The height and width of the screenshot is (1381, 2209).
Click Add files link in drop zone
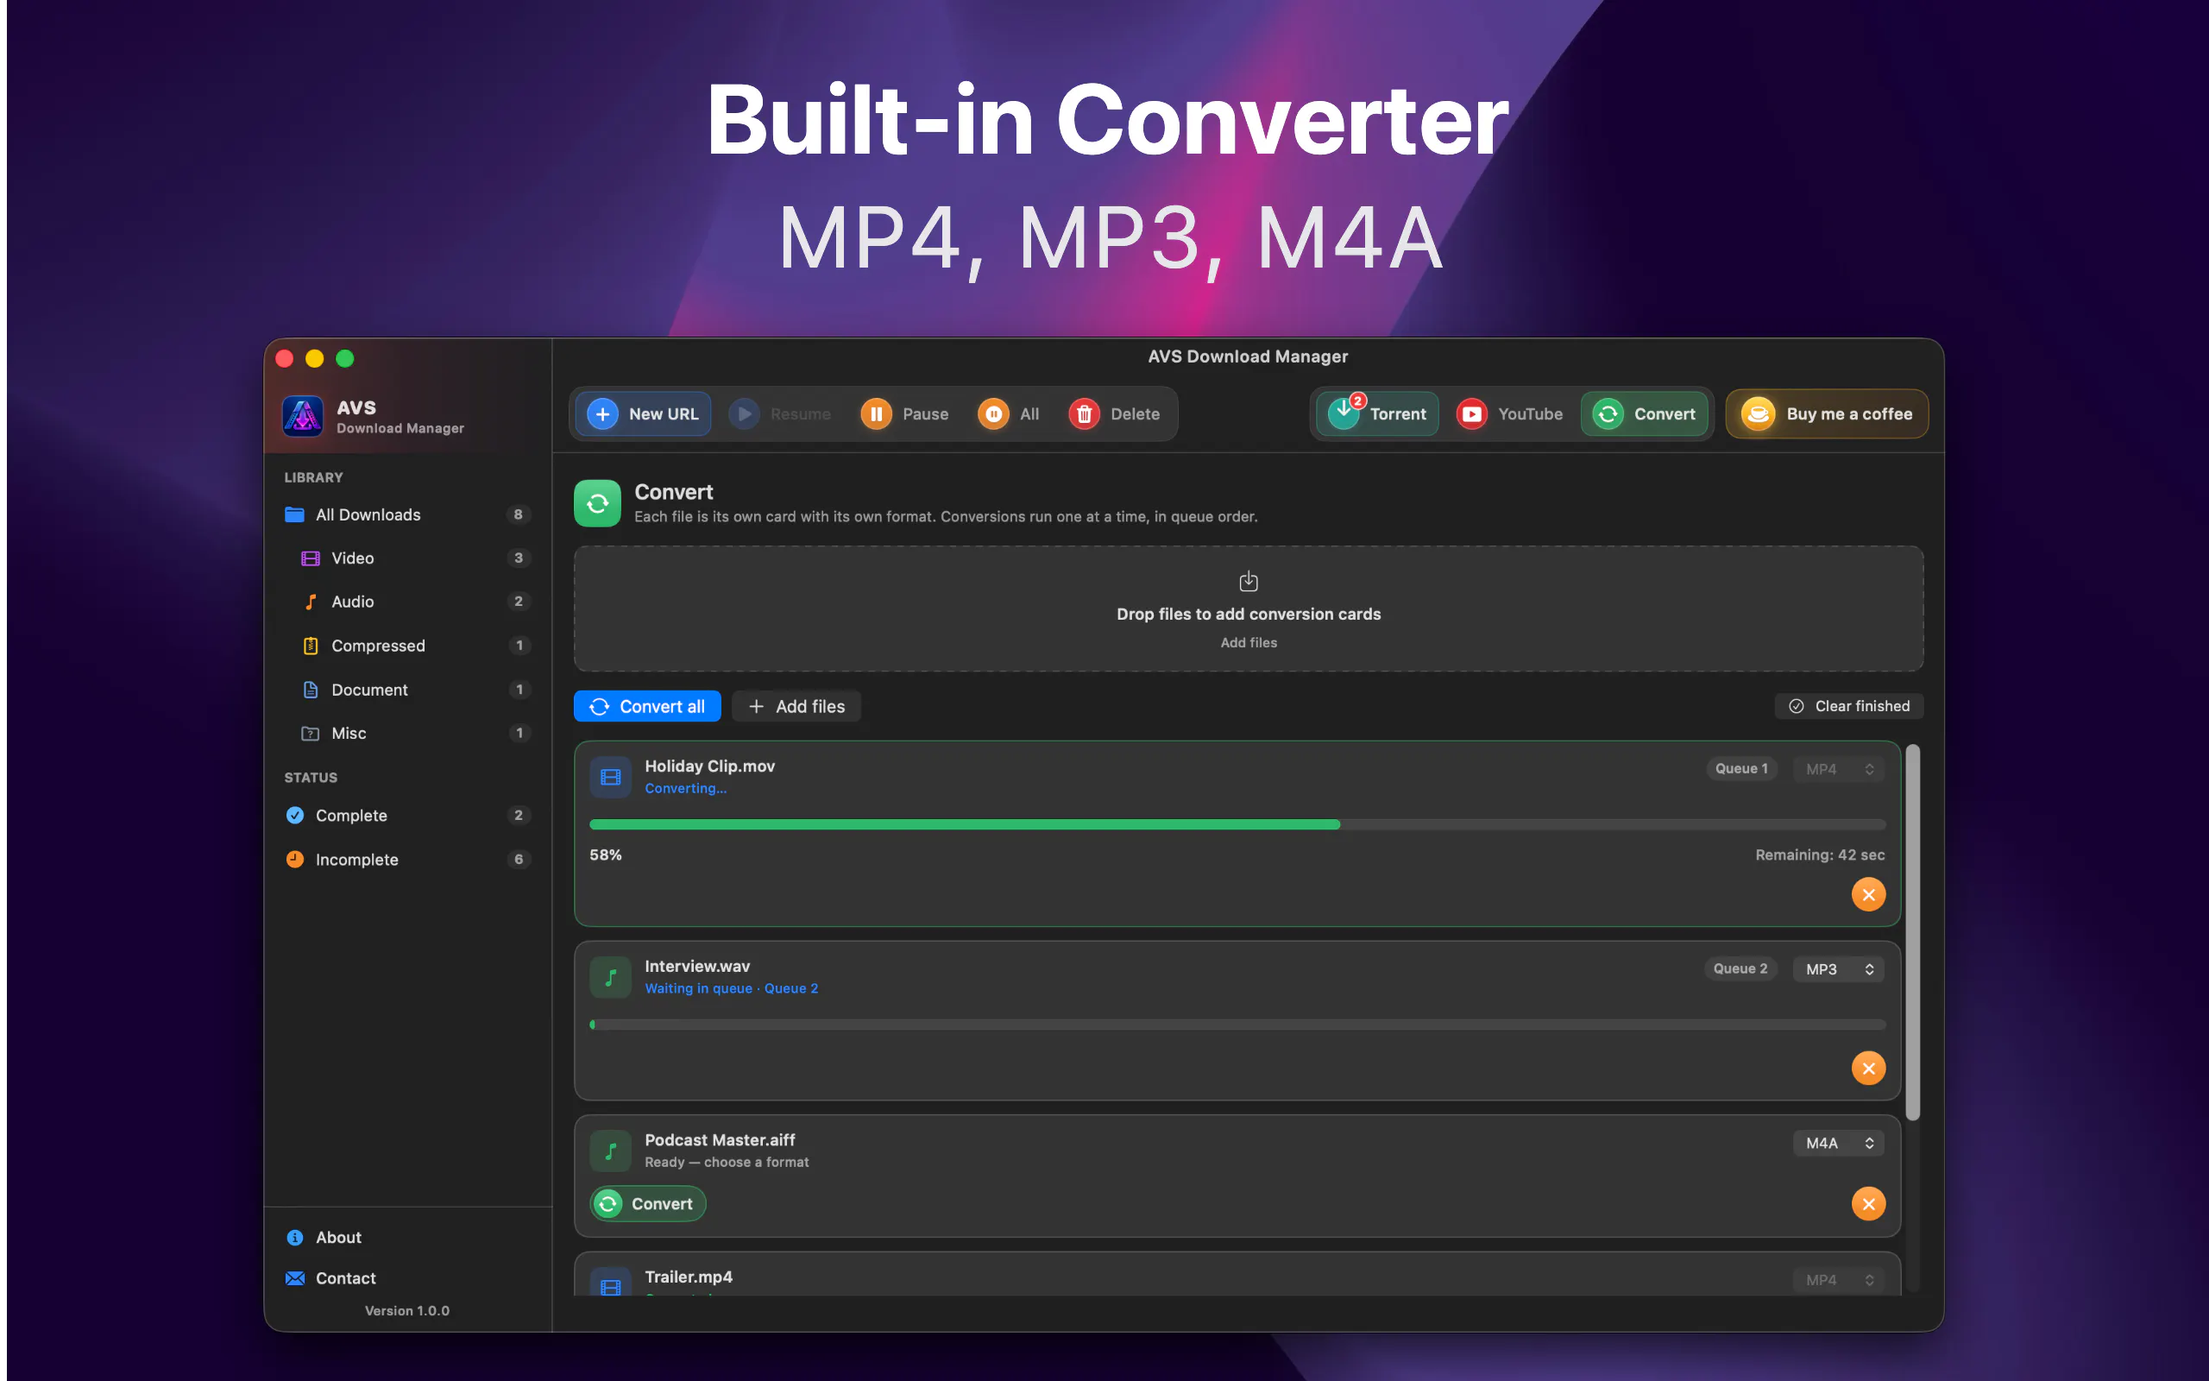tap(1248, 643)
